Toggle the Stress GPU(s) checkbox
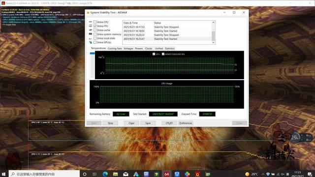 click(95, 42)
